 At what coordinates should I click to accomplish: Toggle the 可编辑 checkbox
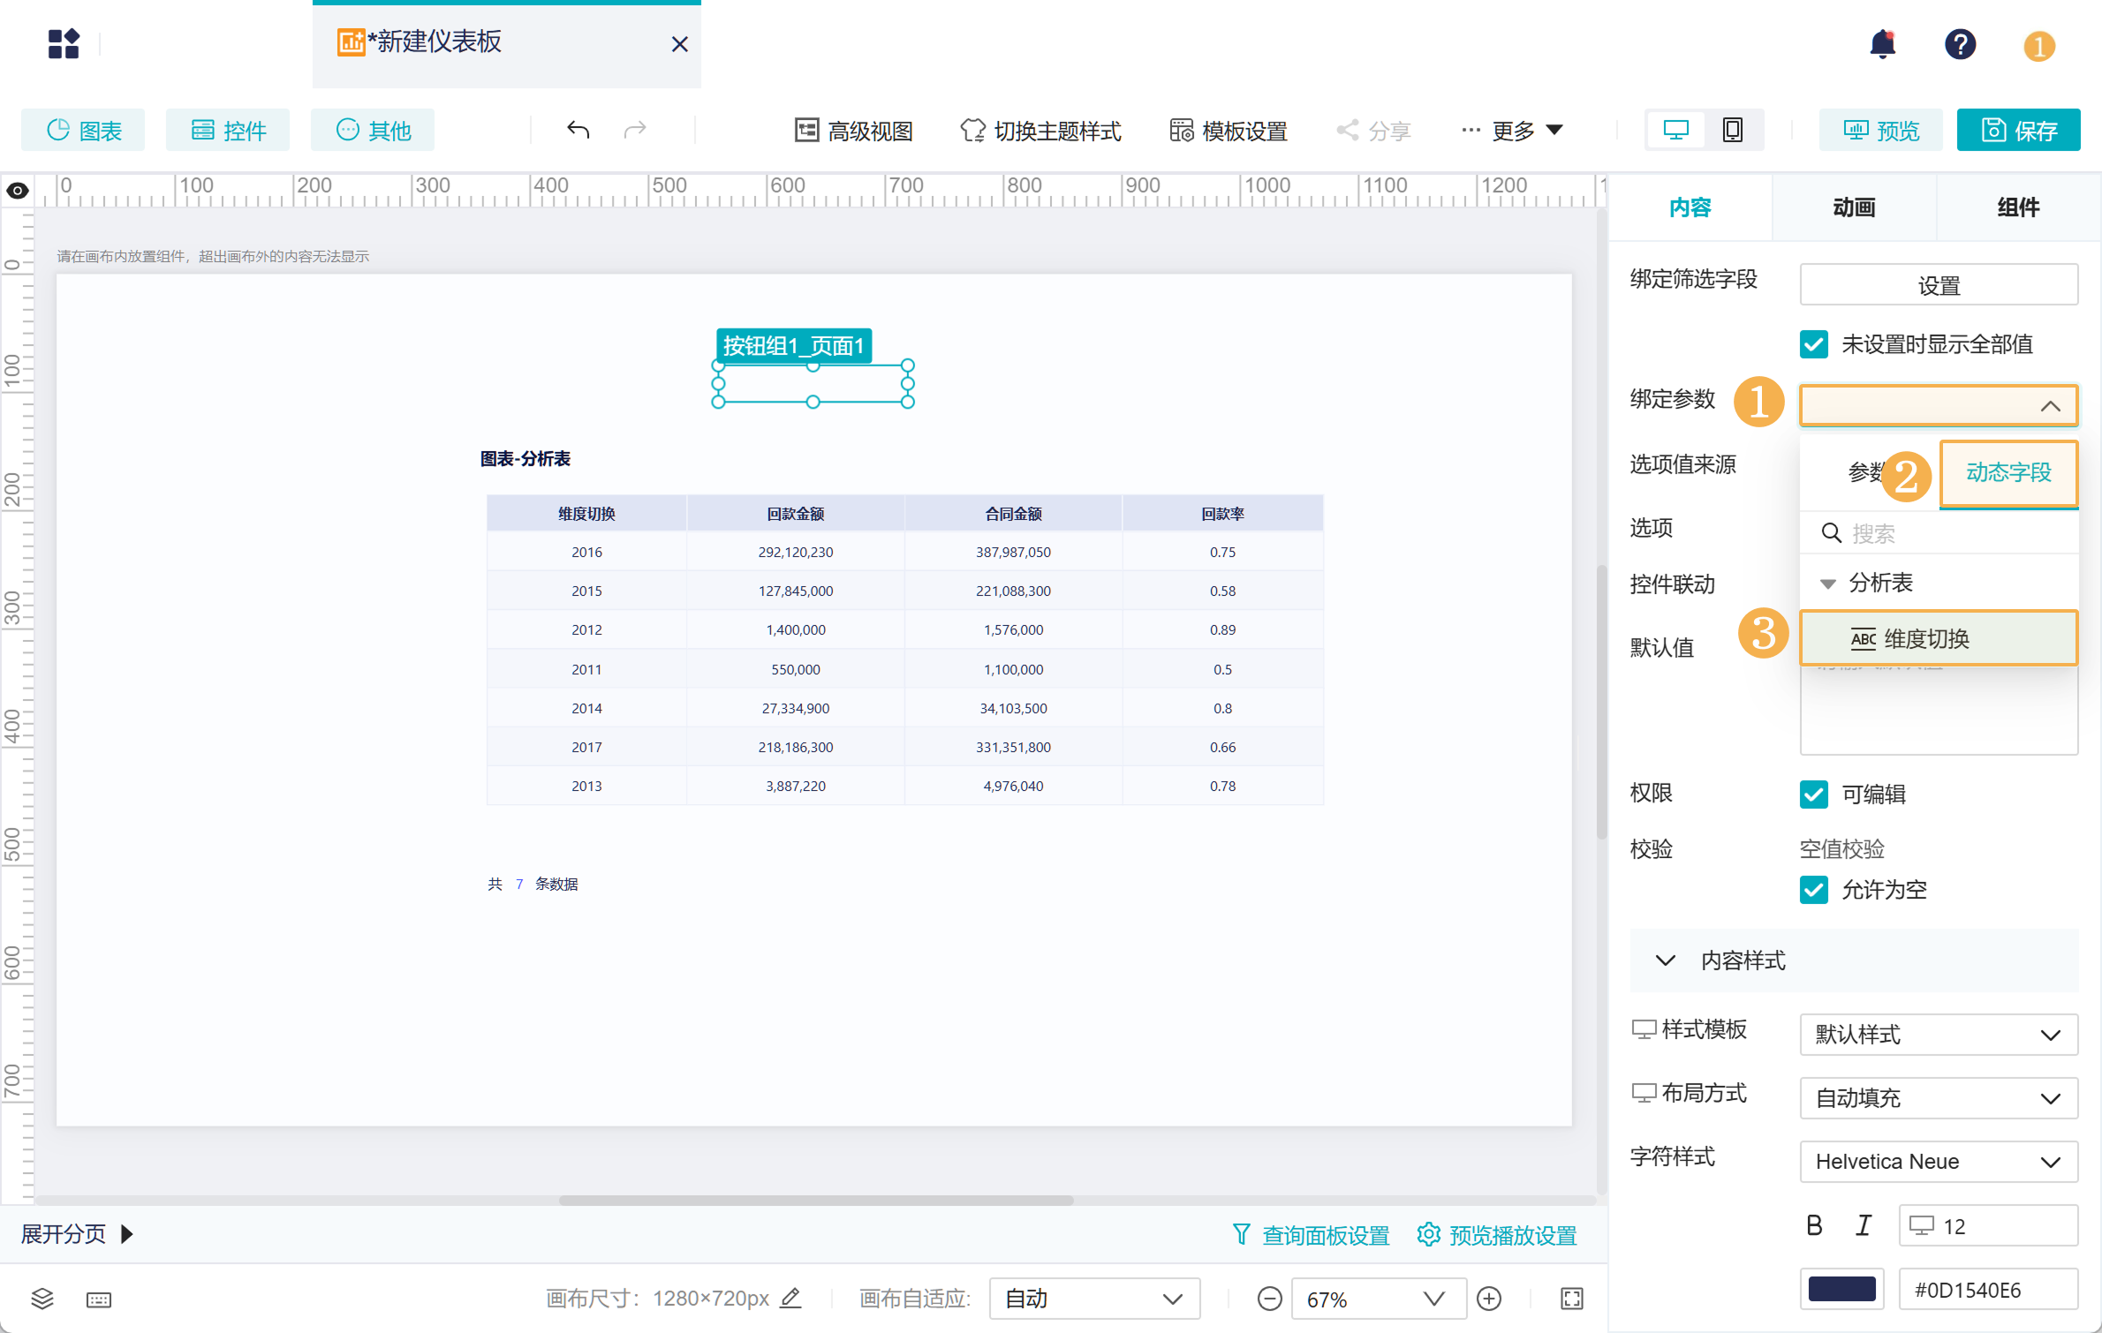(1813, 795)
